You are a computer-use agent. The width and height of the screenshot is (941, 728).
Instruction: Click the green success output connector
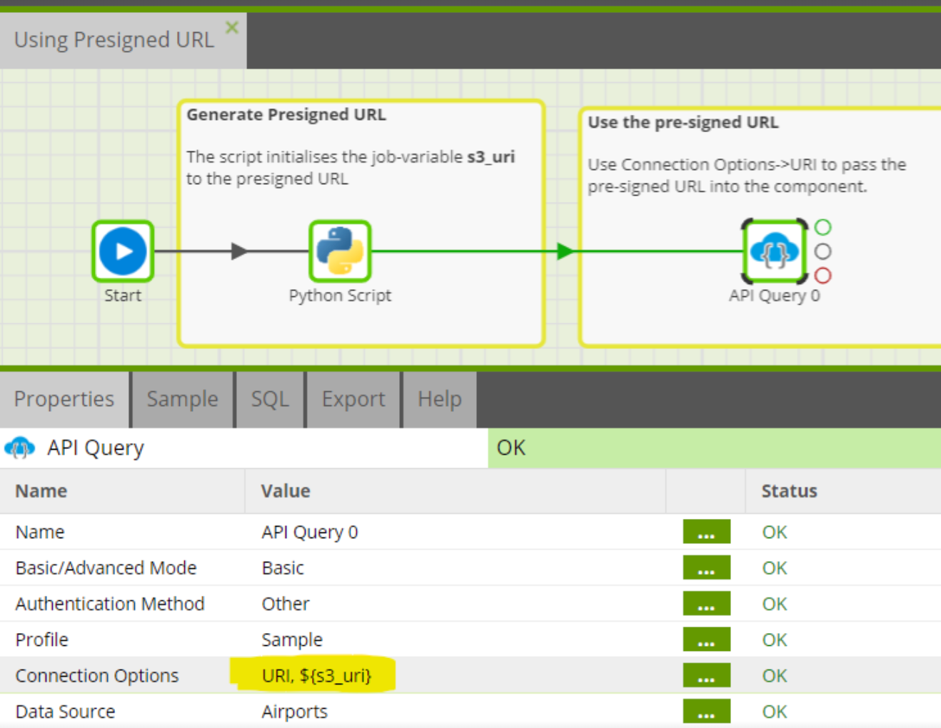tap(822, 228)
